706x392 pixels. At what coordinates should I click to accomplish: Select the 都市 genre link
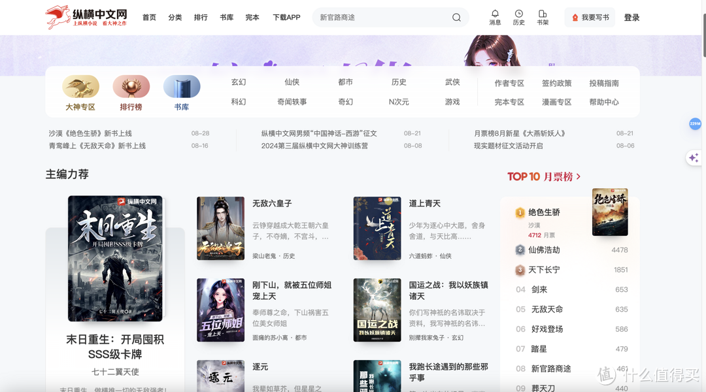345,82
